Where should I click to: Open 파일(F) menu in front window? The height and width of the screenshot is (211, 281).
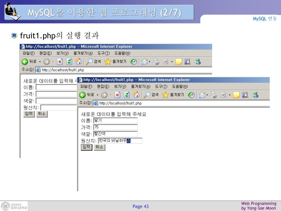[x=86, y=87]
